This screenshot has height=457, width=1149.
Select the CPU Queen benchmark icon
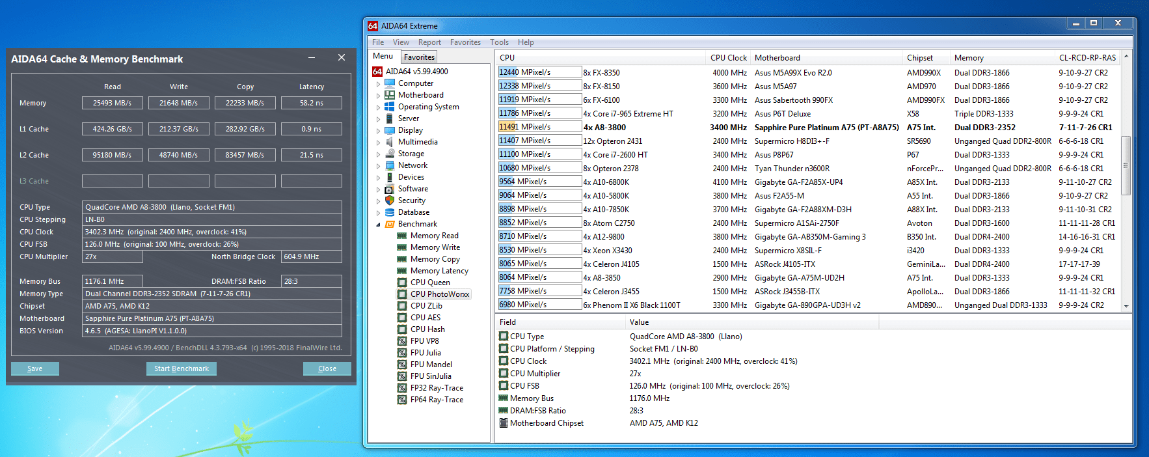coord(402,283)
